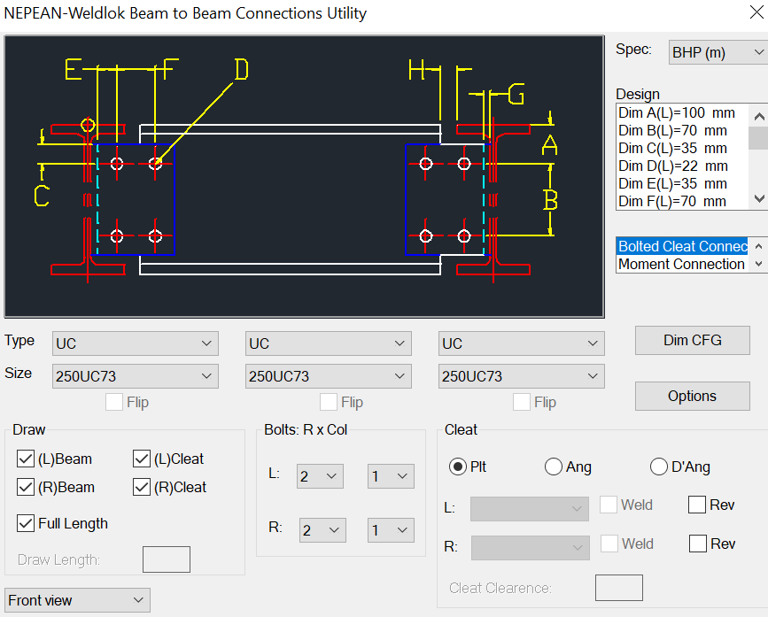Image resolution: width=768 pixels, height=617 pixels.
Task: Open middle Type dropdown (UC)
Action: pyautogui.click(x=328, y=343)
